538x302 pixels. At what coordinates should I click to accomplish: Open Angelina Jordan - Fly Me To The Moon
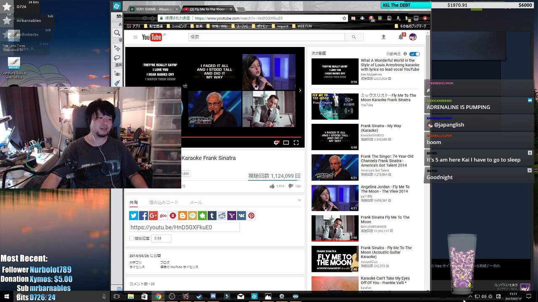click(385, 189)
